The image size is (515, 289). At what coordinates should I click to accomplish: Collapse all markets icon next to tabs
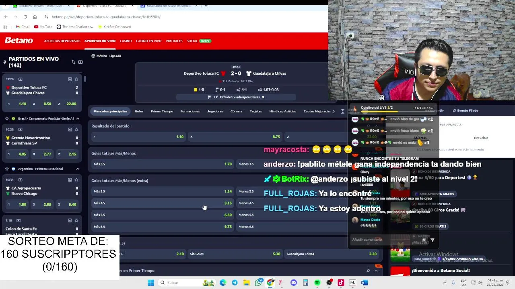click(343, 111)
